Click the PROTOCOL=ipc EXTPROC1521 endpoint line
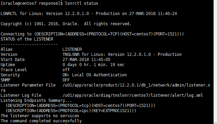 tap(71, 111)
